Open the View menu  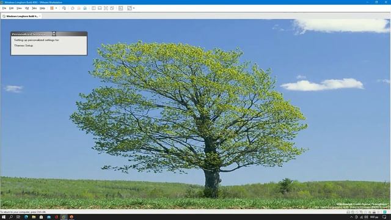click(19, 8)
